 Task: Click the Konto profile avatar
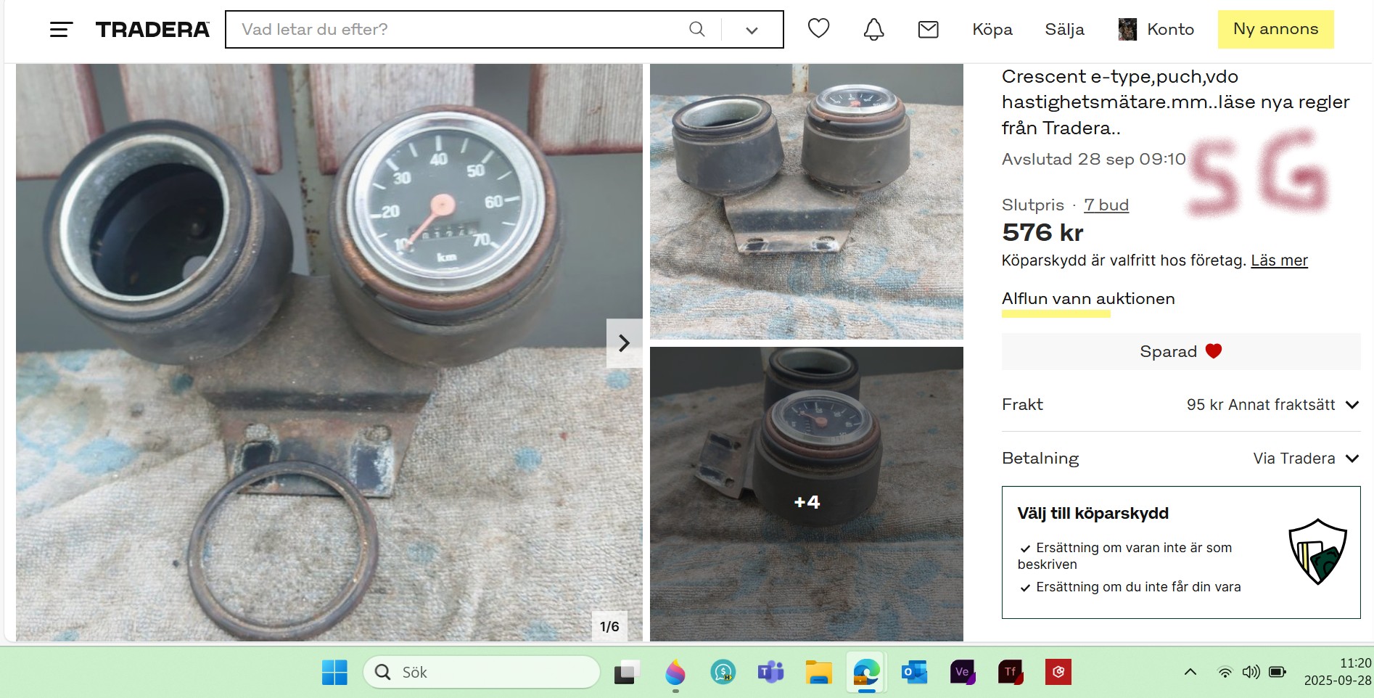tap(1127, 30)
